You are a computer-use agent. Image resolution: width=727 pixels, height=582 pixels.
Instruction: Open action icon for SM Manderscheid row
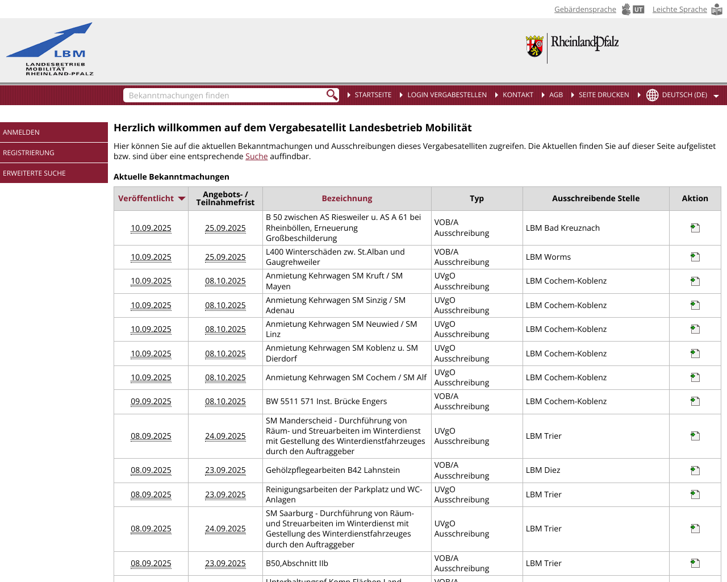tap(695, 436)
